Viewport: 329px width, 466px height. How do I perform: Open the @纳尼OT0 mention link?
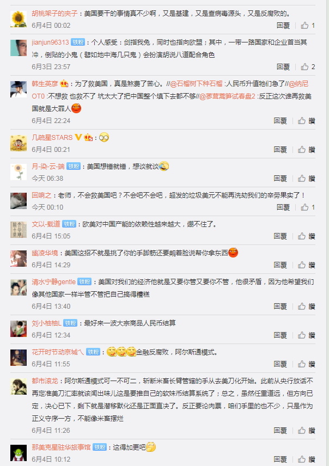click(298, 84)
